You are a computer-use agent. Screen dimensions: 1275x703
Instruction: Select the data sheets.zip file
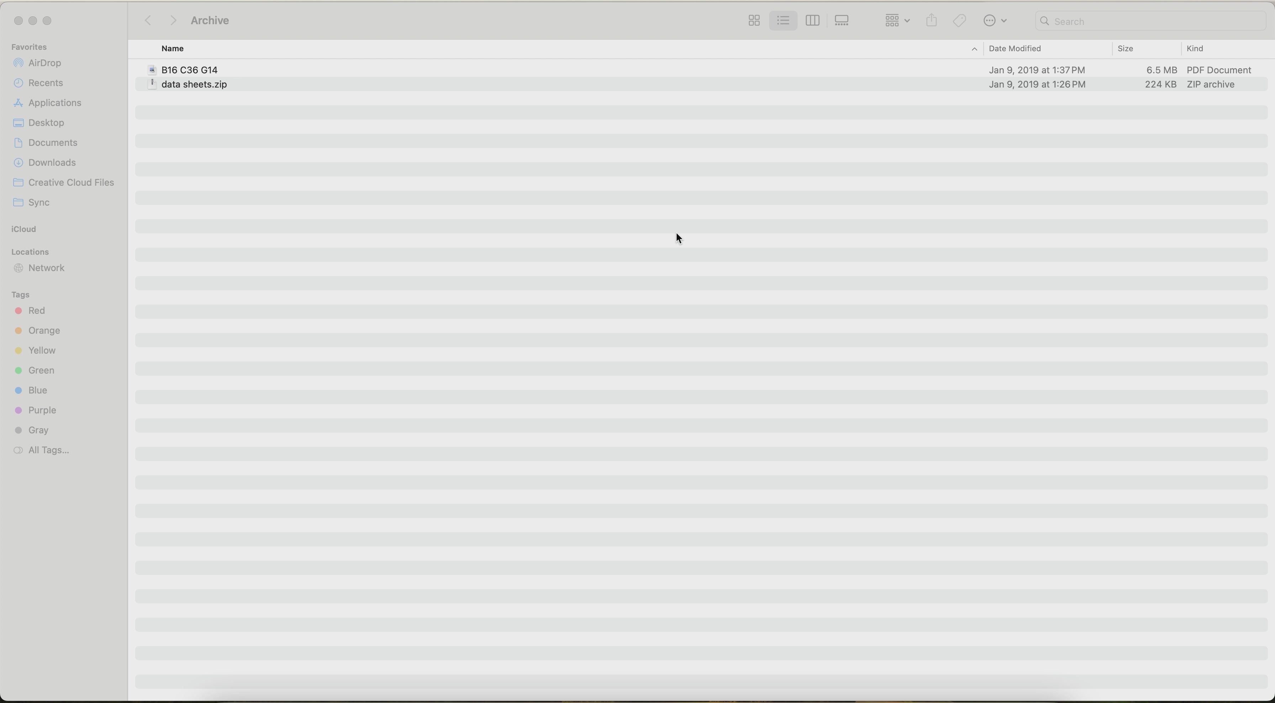pyautogui.click(x=194, y=85)
